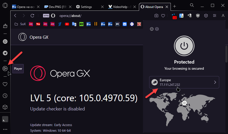Viewport: 228px width, 134px height.
Task: Click the VPN panel scrollbar thumb
Action: pos(226,54)
